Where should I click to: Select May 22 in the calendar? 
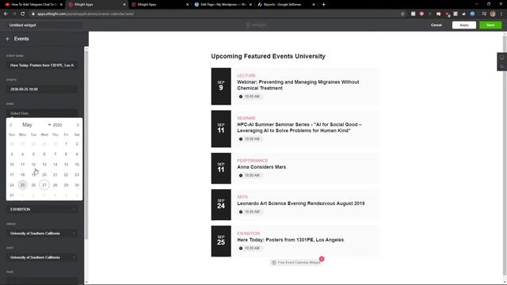pyautogui.click(x=66, y=175)
